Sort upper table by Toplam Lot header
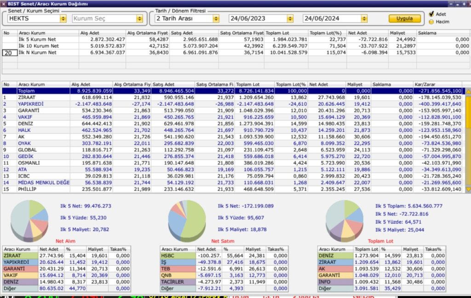The height and width of the screenshot is (298, 471). point(286,33)
